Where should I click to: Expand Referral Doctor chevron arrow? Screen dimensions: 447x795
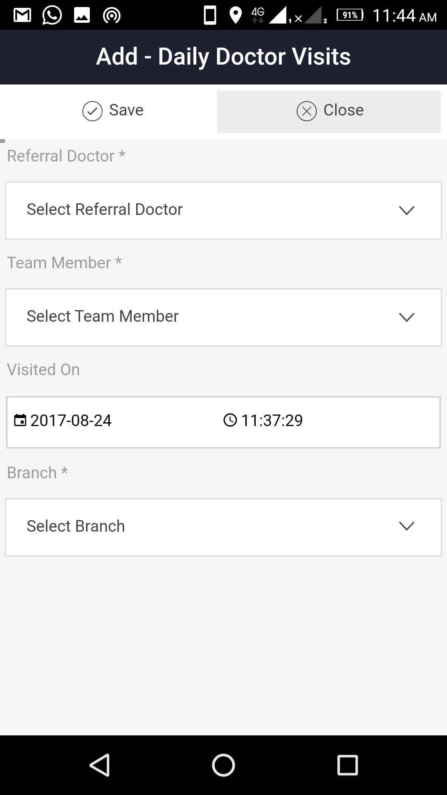click(x=406, y=210)
